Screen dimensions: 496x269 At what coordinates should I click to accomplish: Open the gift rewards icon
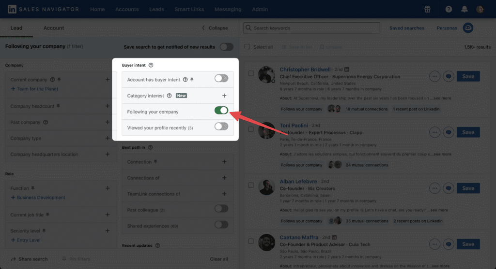pyautogui.click(x=427, y=9)
